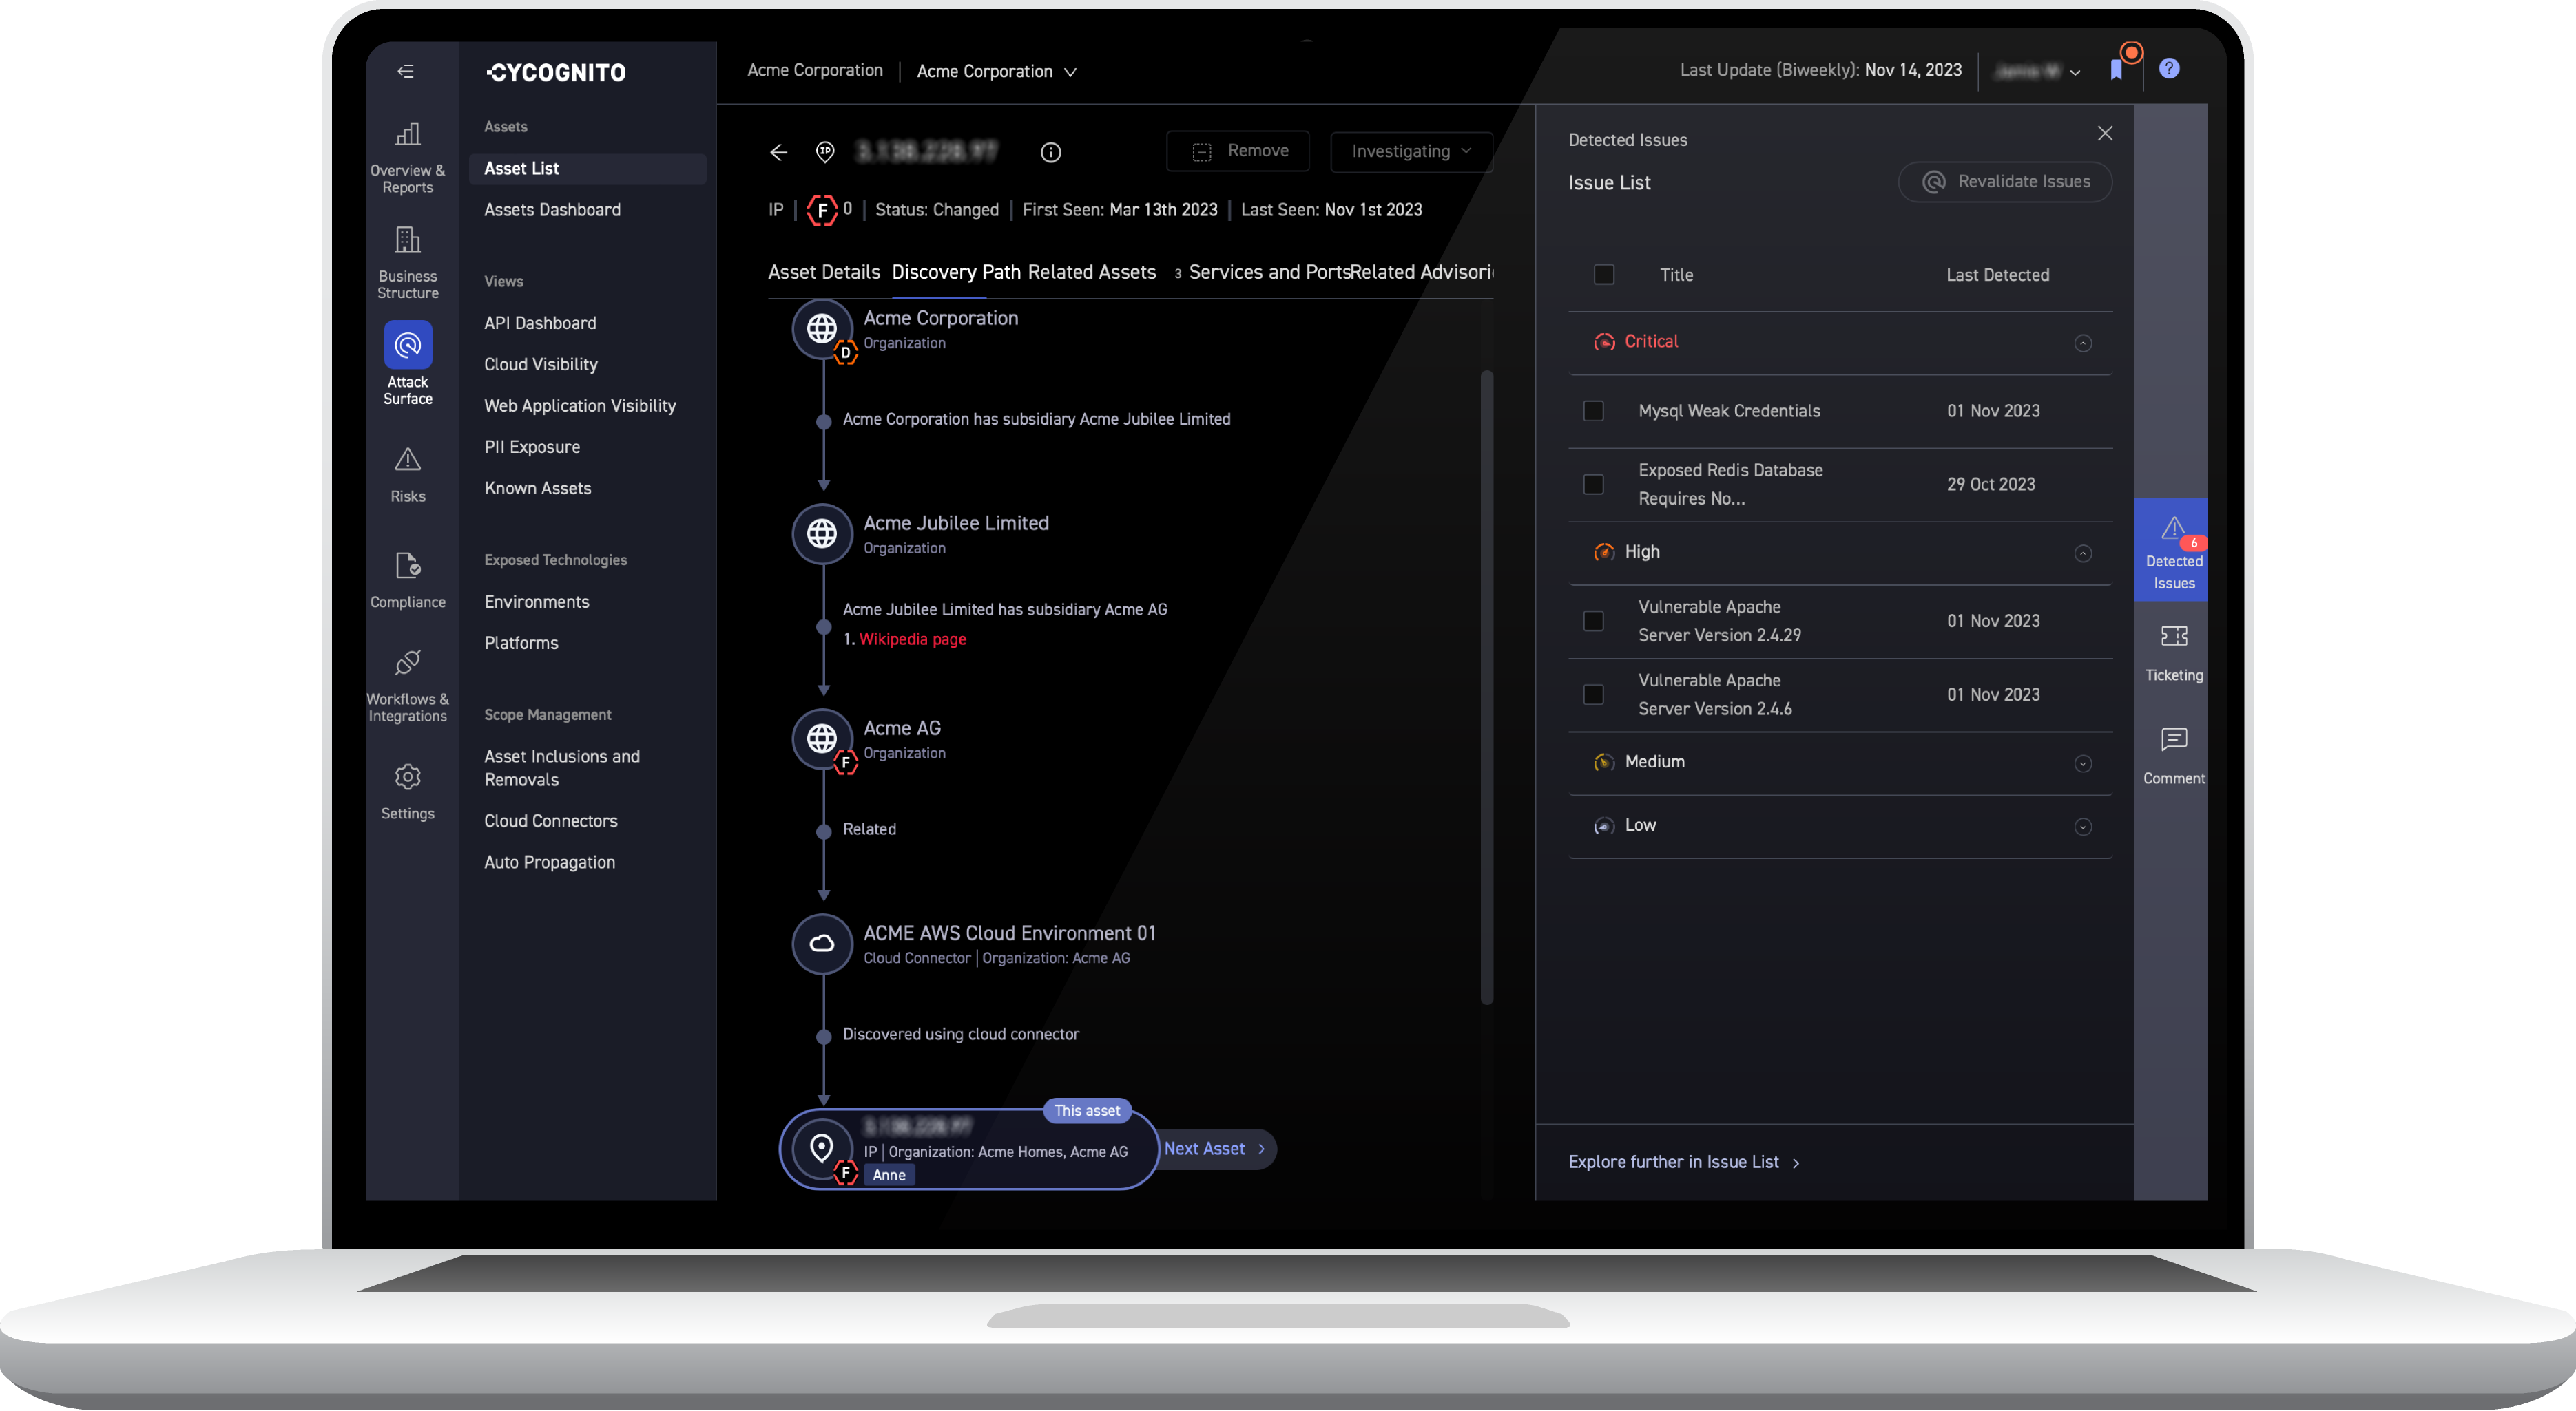Check the Mysql Weak Credentials issue
This screenshot has height=1411, width=2576.
point(1593,411)
